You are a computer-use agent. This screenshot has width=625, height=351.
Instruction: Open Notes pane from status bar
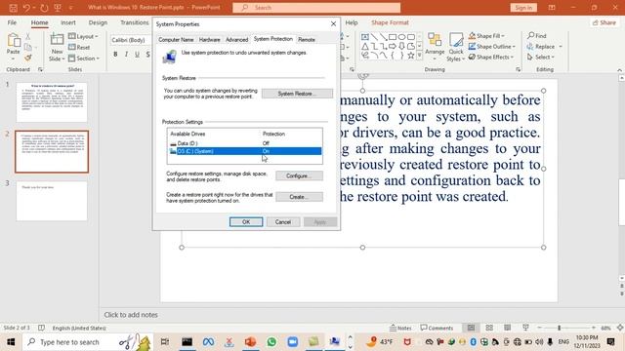[x=400, y=328]
